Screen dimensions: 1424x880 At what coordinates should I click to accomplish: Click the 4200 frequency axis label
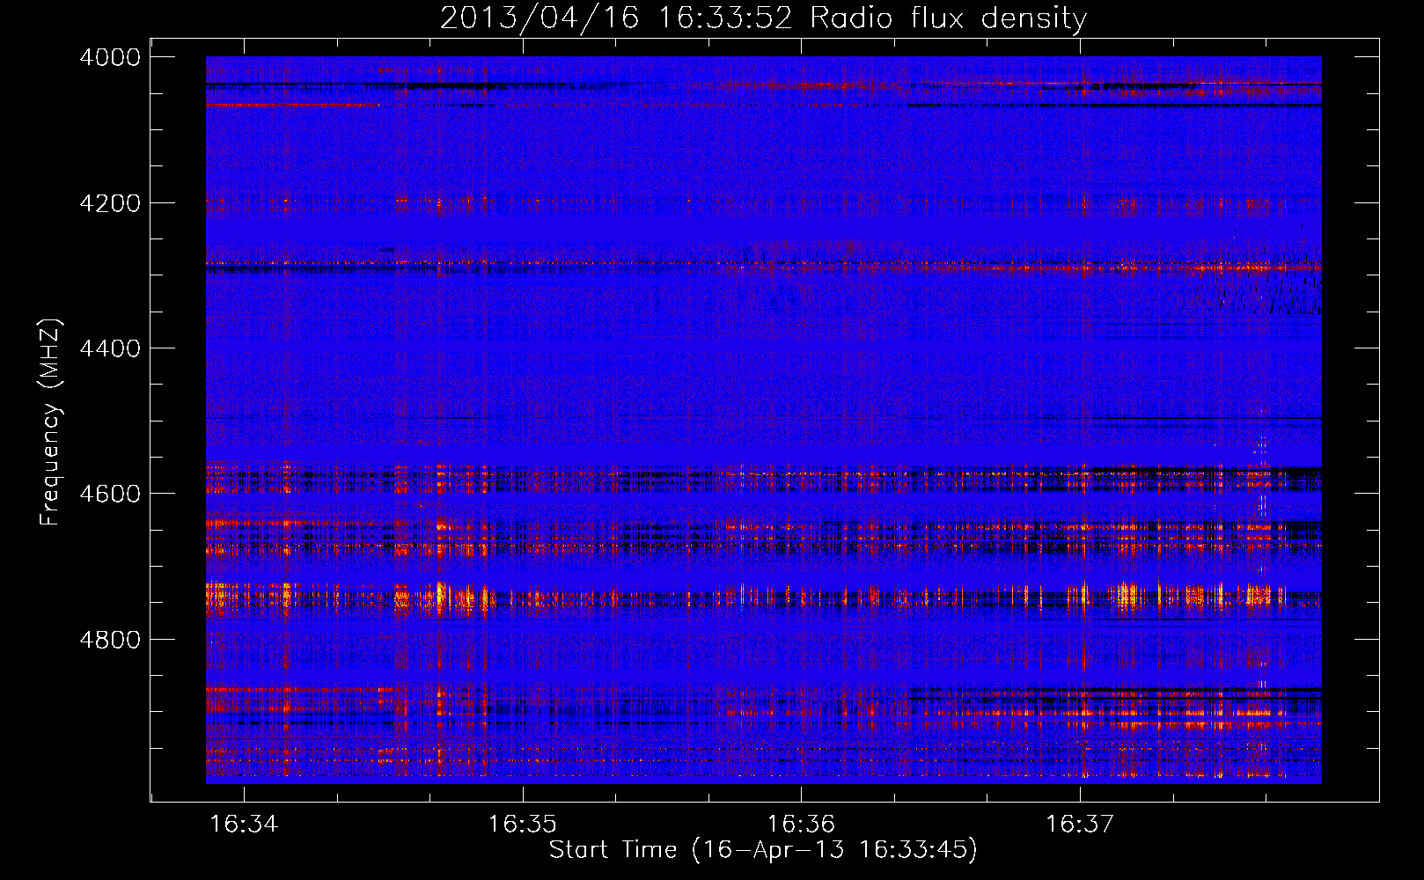point(110,203)
